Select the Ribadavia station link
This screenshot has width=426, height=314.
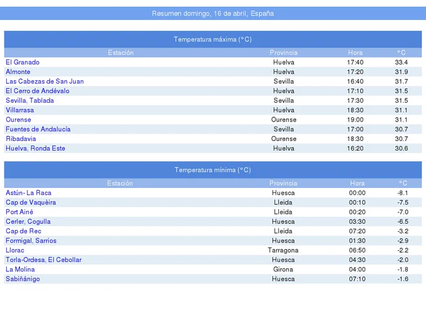click(21, 139)
